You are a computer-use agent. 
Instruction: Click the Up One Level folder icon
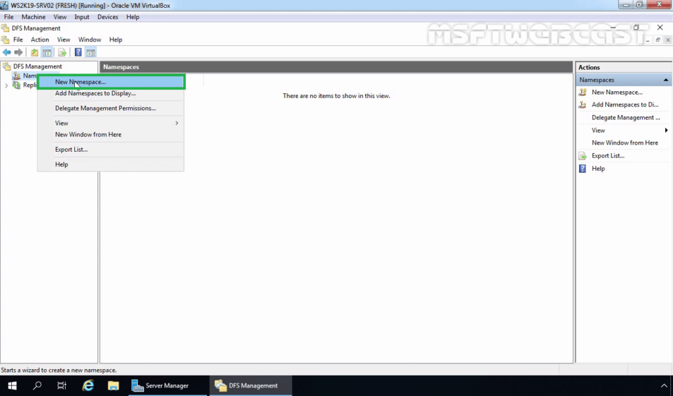point(34,53)
